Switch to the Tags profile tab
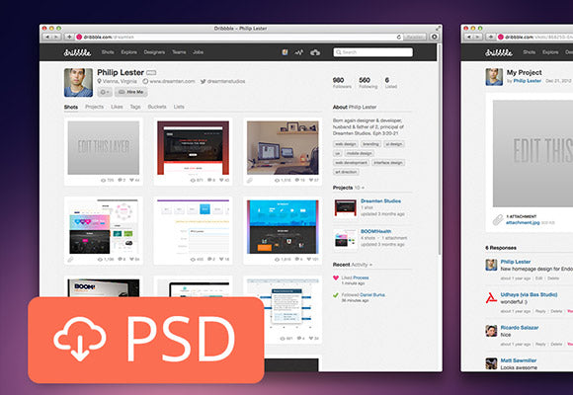The image size is (573, 395). [x=135, y=107]
